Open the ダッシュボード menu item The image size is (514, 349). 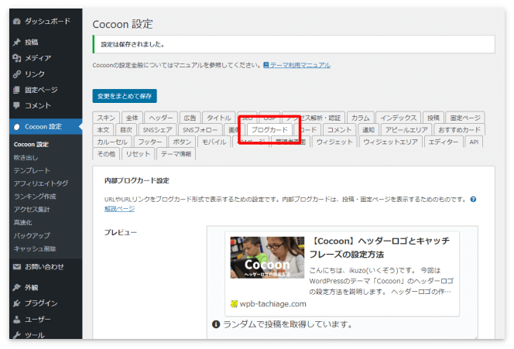(46, 22)
